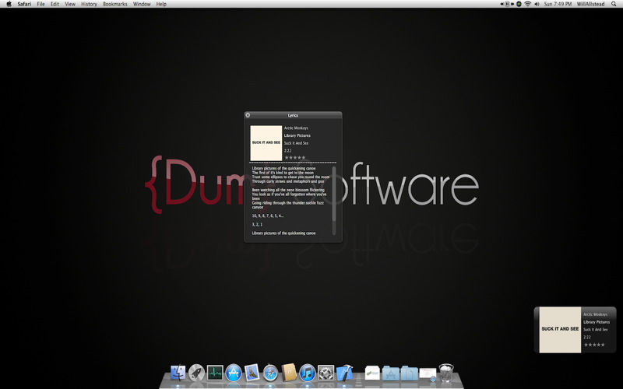Click 2:22 in the bottom-right widget
Image resolution: width=623 pixels, height=389 pixels.
587,337
